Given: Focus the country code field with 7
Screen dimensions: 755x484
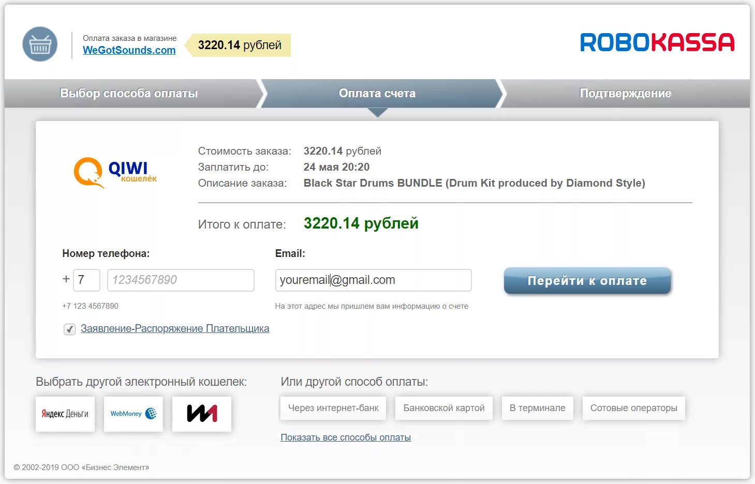Looking at the screenshot, I should click(x=86, y=280).
